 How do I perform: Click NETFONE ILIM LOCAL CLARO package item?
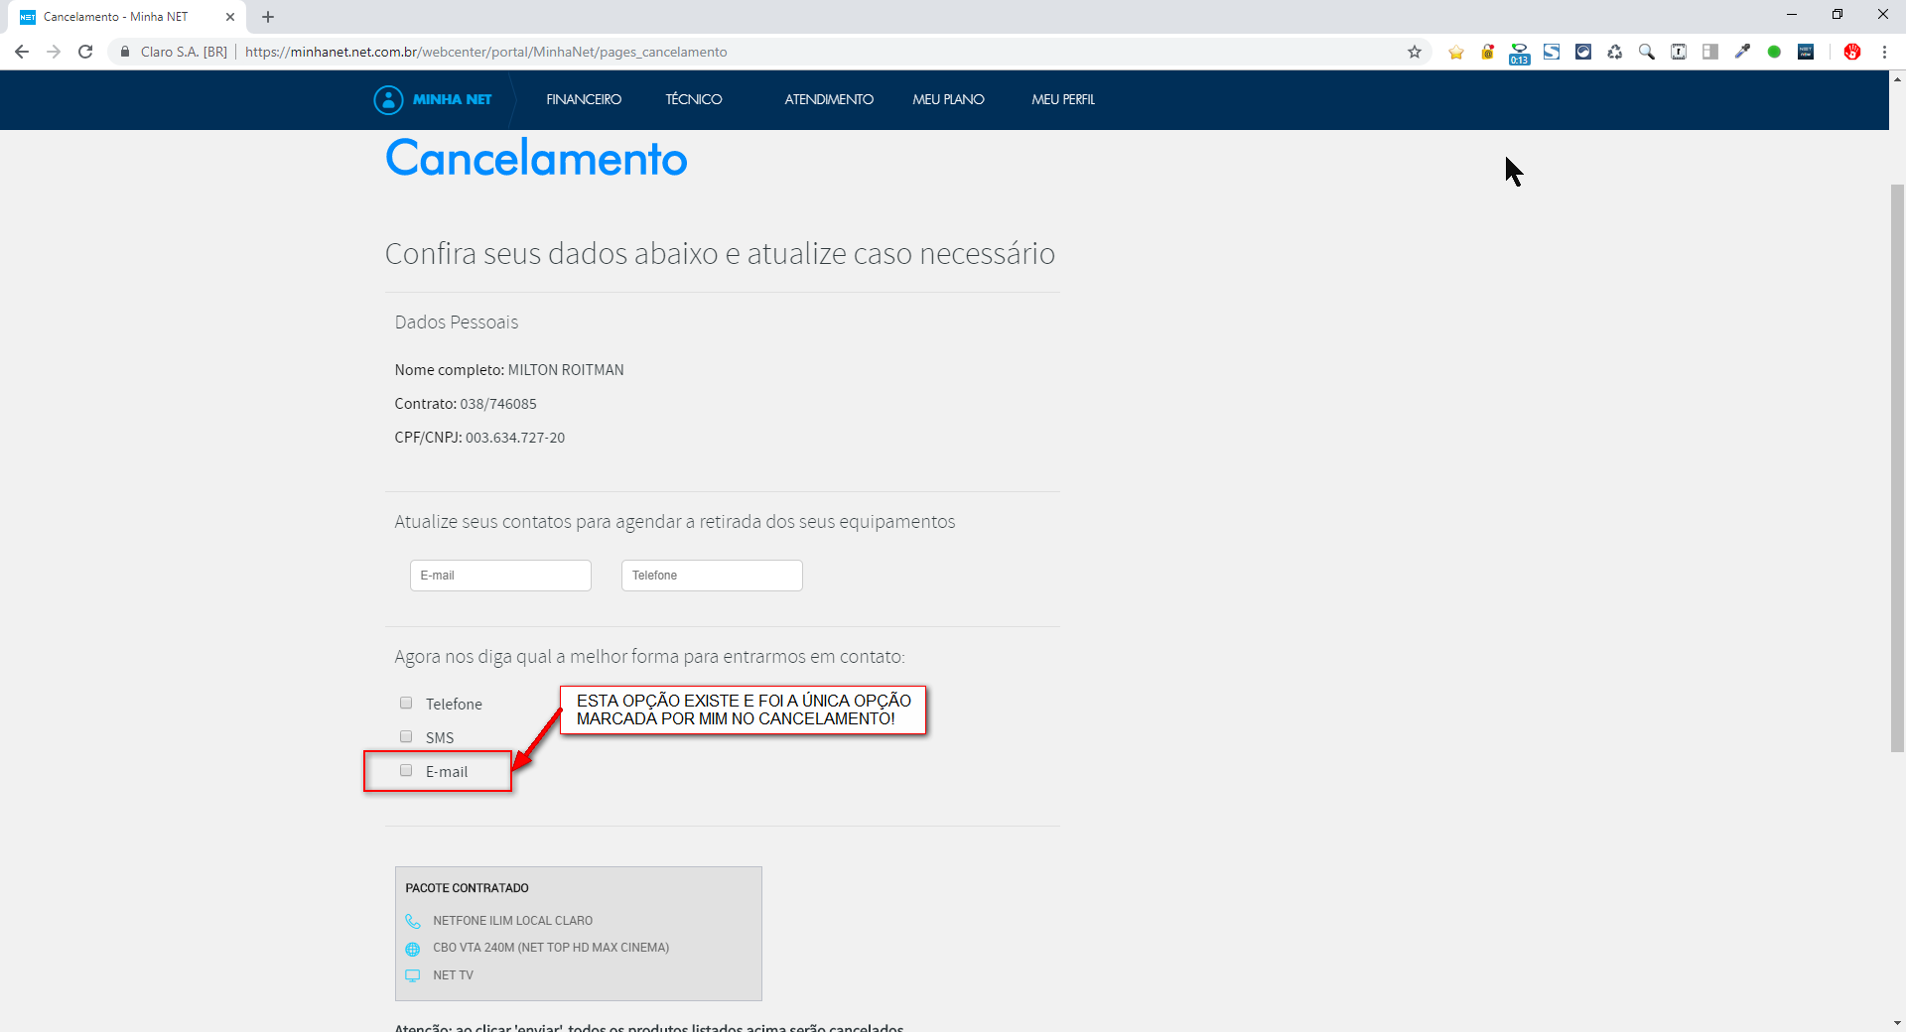point(512,921)
